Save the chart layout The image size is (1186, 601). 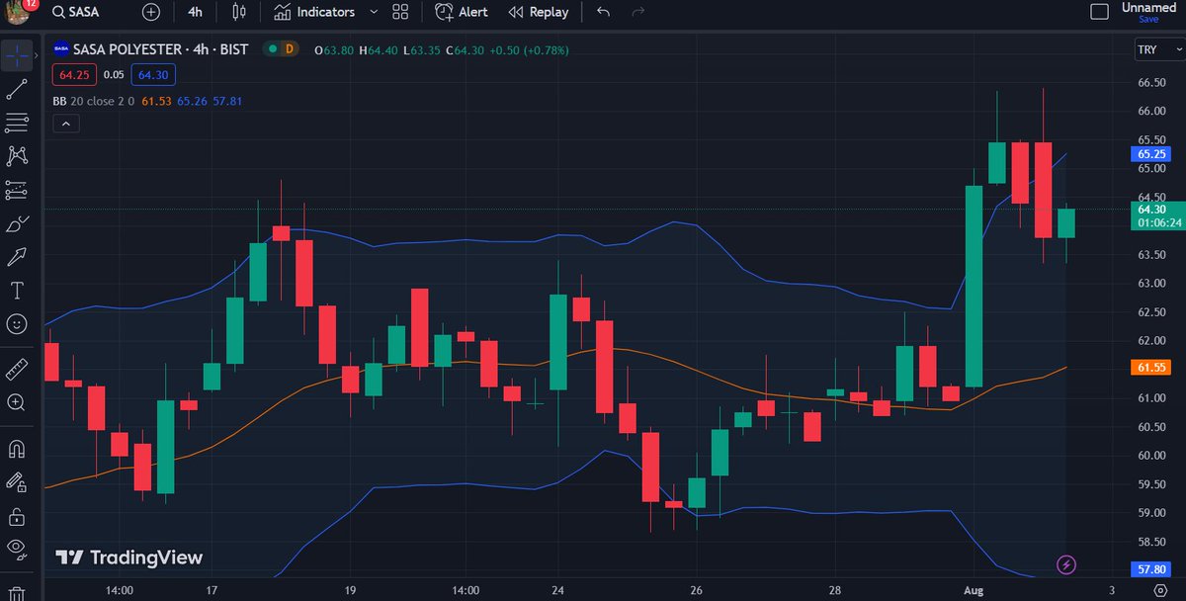click(x=1148, y=19)
